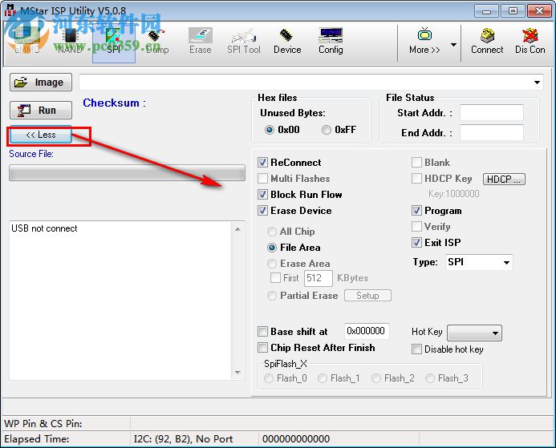Enable Chip Reset After Finish checkbox
This screenshot has height=448, width=556.
pos(262,348)
